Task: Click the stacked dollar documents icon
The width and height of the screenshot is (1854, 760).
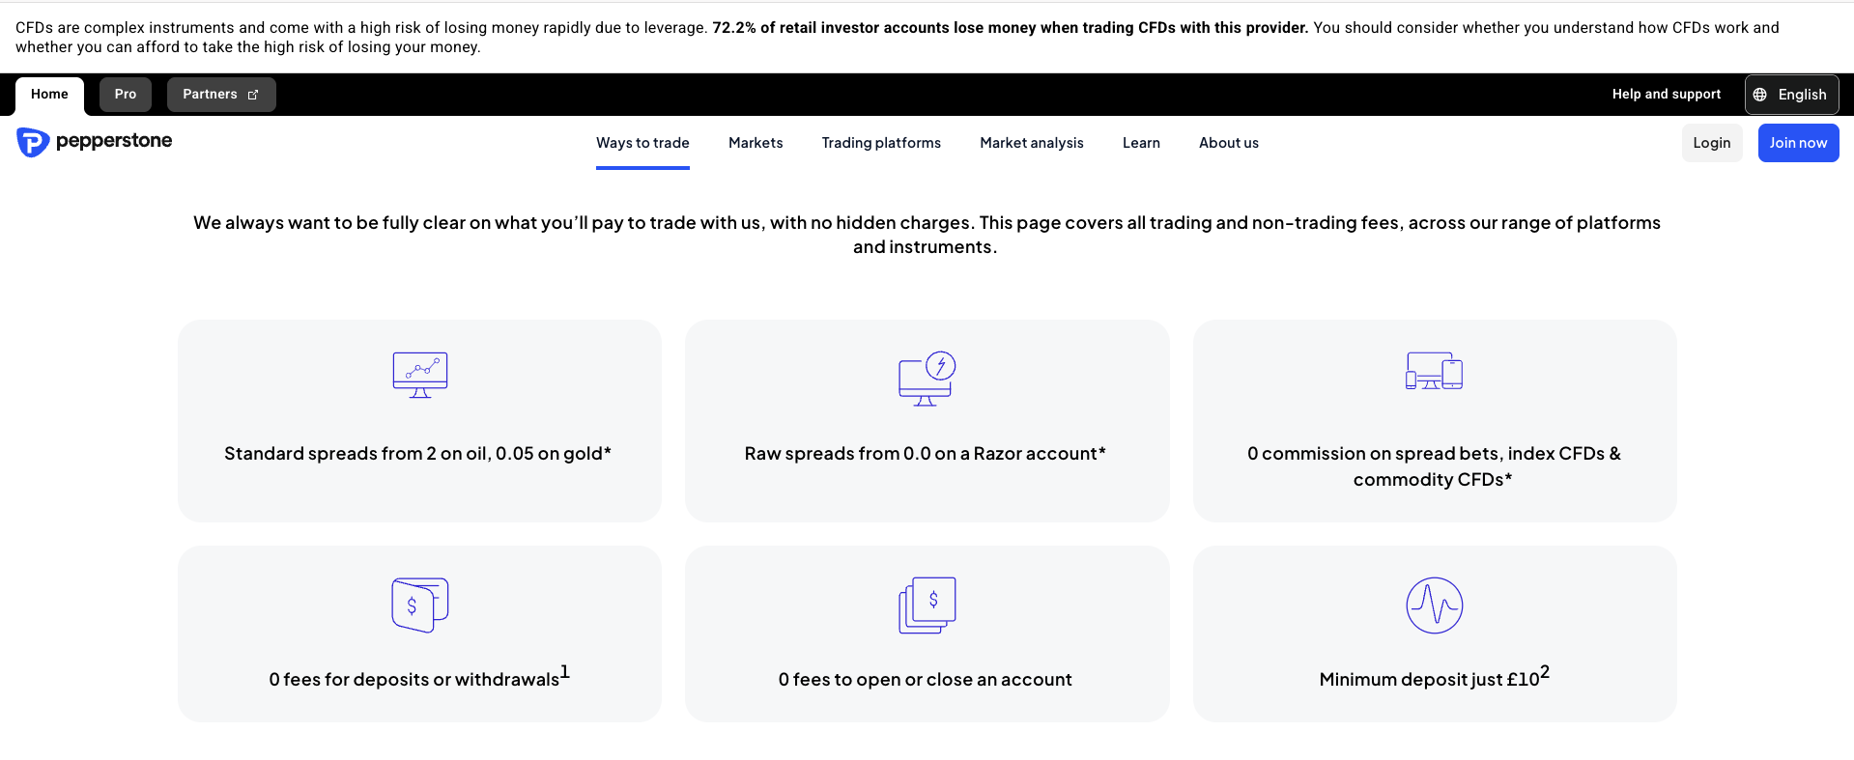Action: [x=927, y=605]
